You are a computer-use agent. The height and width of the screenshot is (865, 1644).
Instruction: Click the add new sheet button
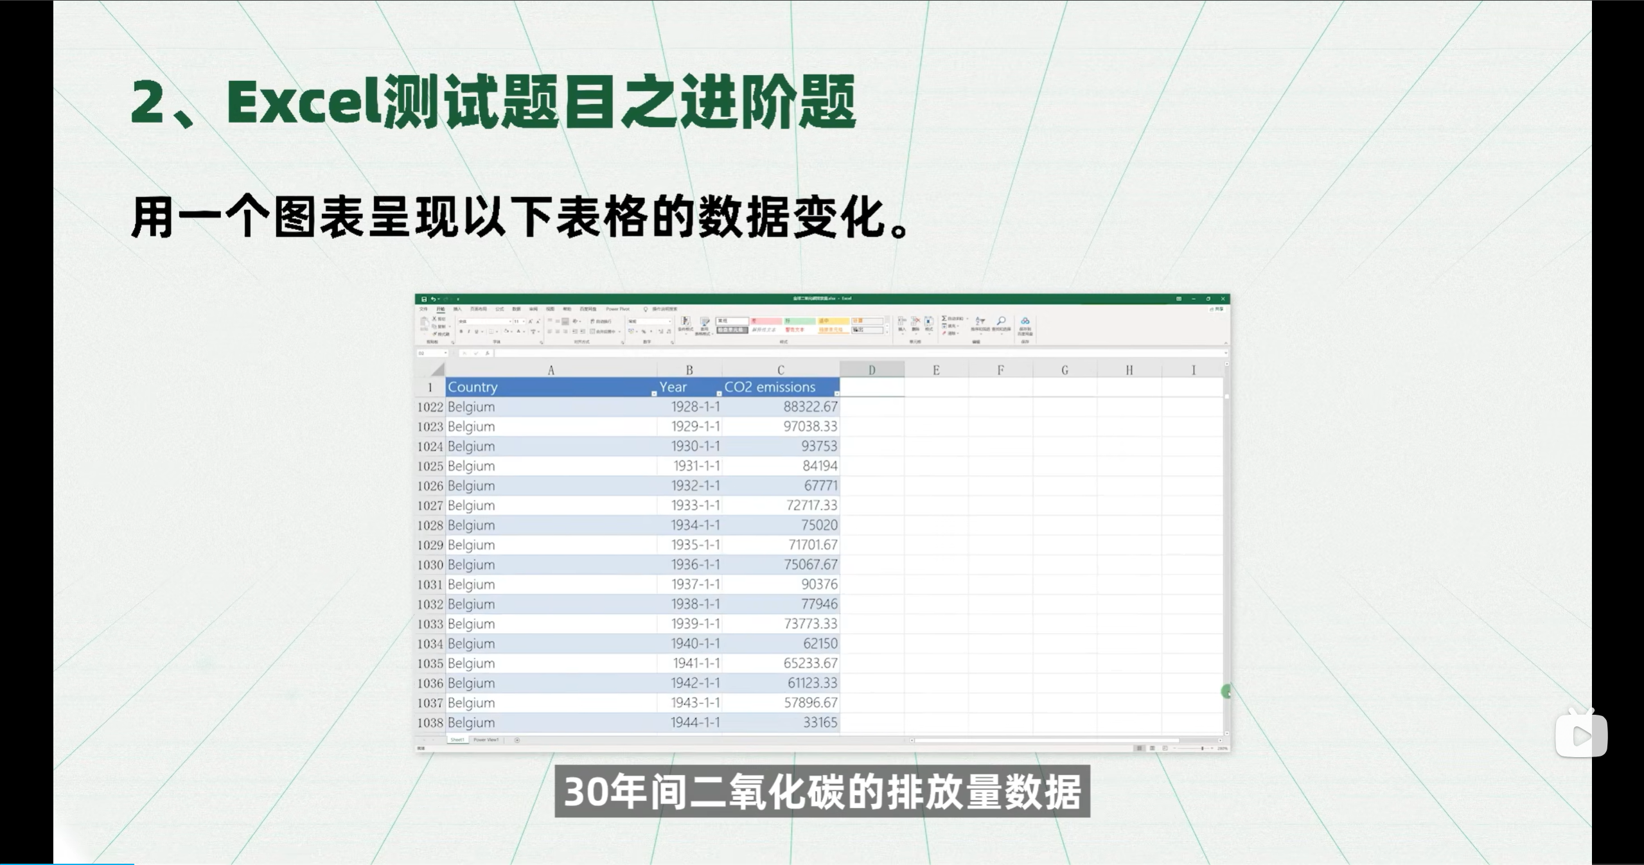pos(517,740)
